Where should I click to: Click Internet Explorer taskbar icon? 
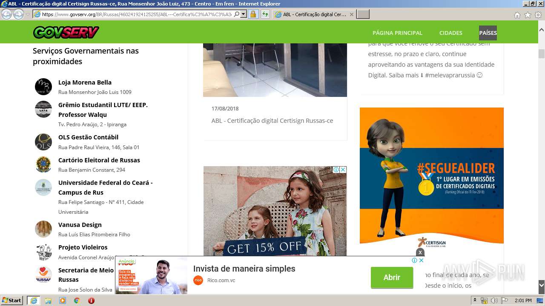click(x=33, y=300)
